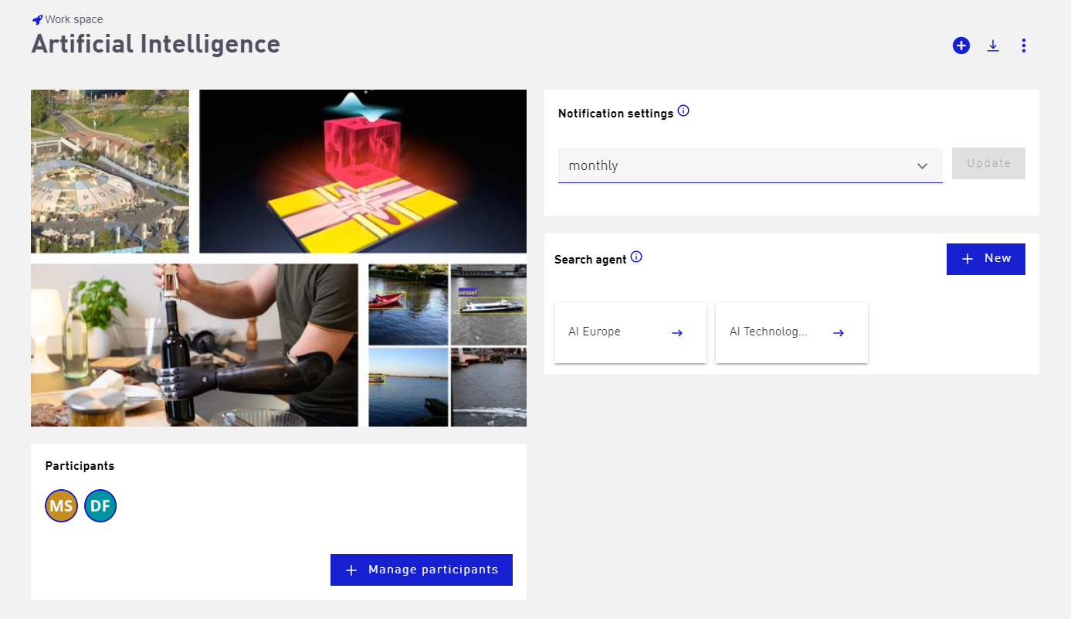The image size is (1071, 619).
Task: Open the AI Technolog... search agent
Action: coord(791,333)
